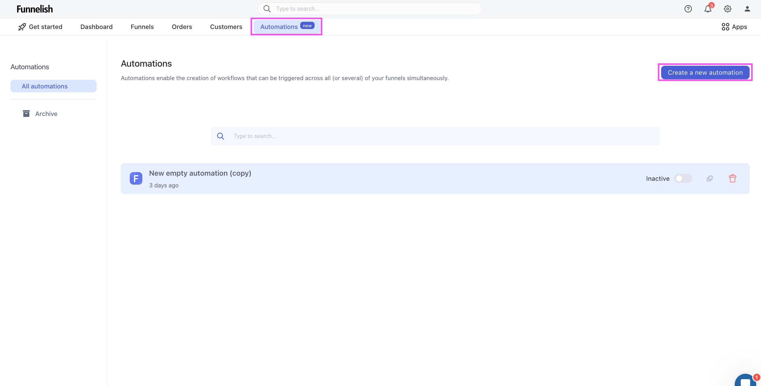Click the Archive box icon in sidebar
Viewport: 761px width, 386px height.
click(x=26, y=114)
